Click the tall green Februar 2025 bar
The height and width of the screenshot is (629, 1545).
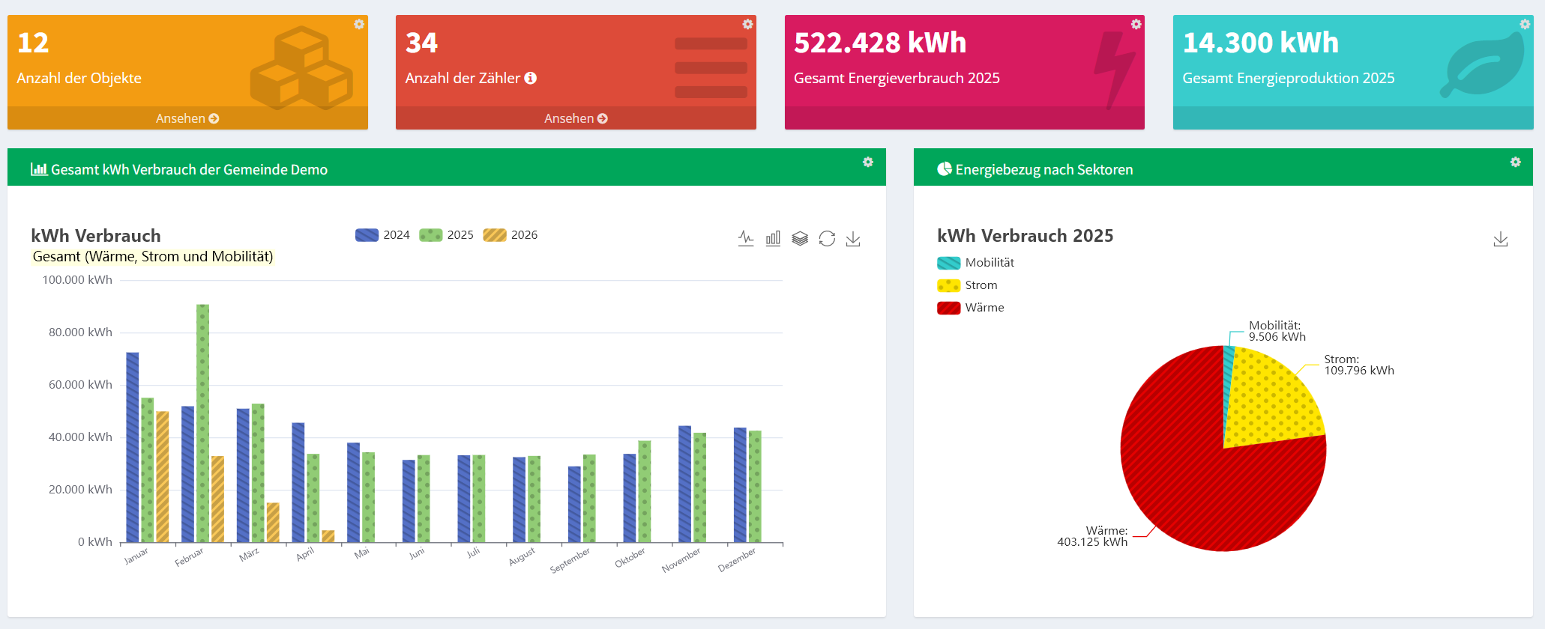pos(202,423)
